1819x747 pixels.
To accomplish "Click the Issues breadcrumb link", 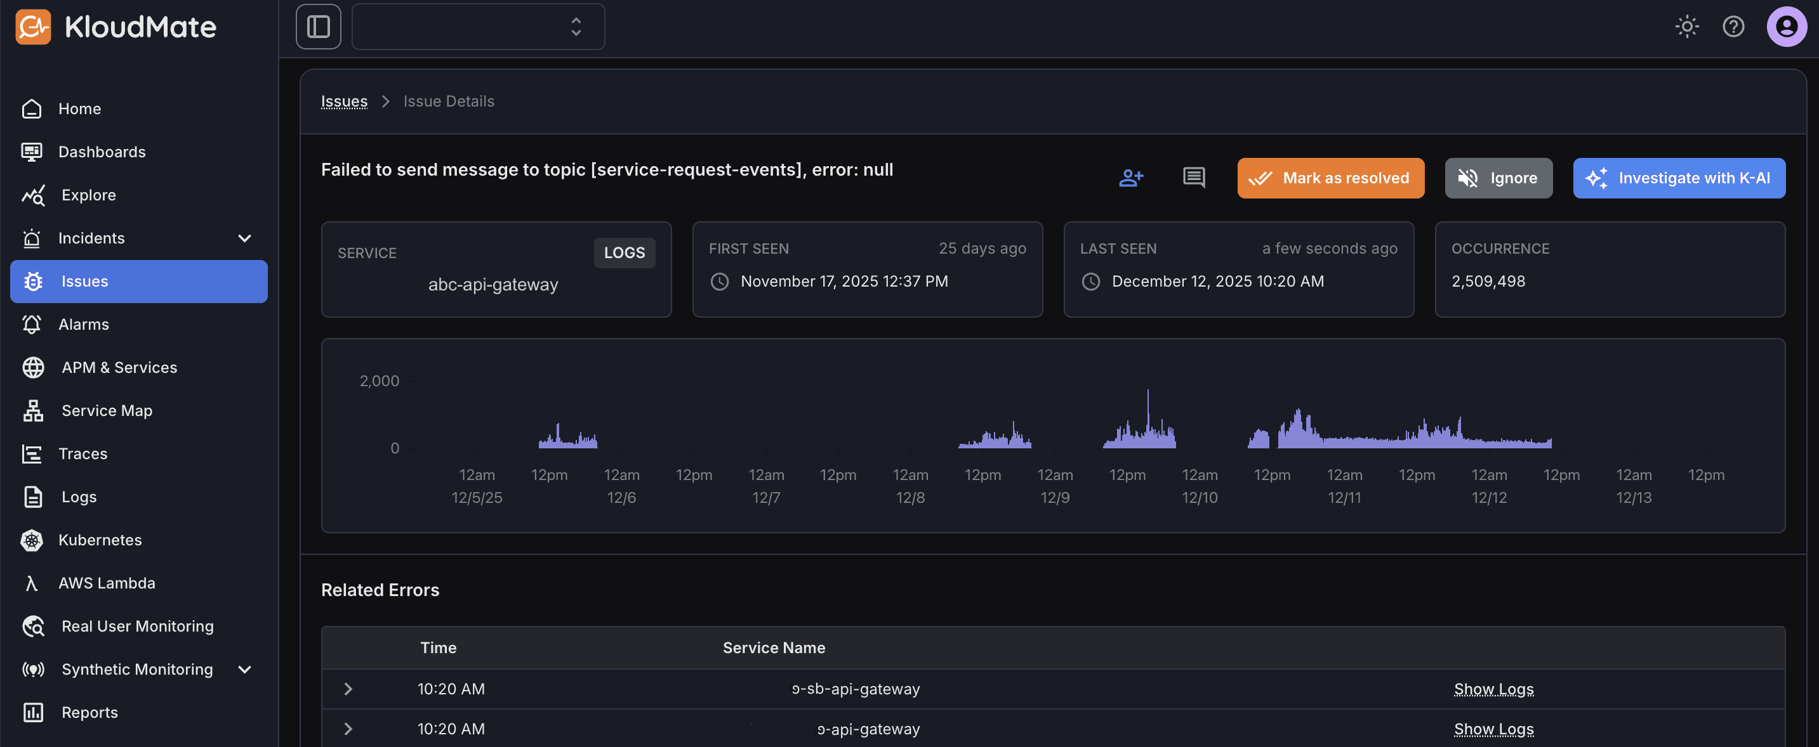I will 344,101.
